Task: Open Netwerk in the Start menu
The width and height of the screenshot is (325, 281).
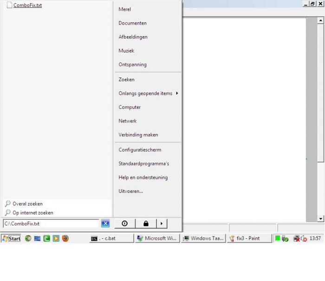Action: click(128, 121)
